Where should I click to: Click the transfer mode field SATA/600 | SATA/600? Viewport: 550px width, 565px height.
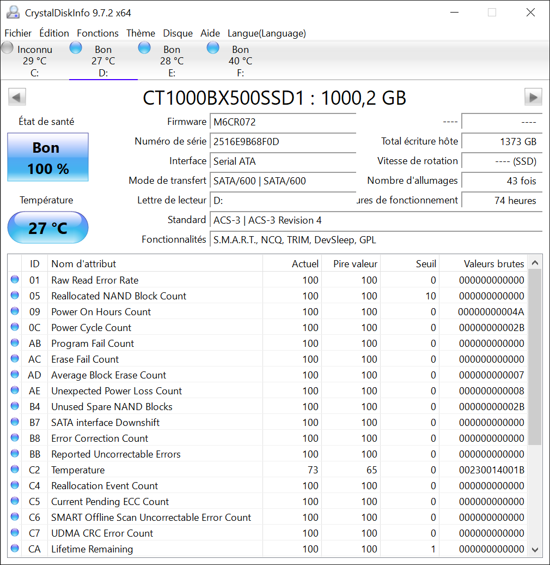(283, 181)
